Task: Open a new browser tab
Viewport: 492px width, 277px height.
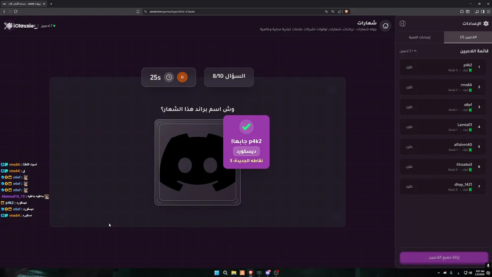Action: [x=51, y=4]
